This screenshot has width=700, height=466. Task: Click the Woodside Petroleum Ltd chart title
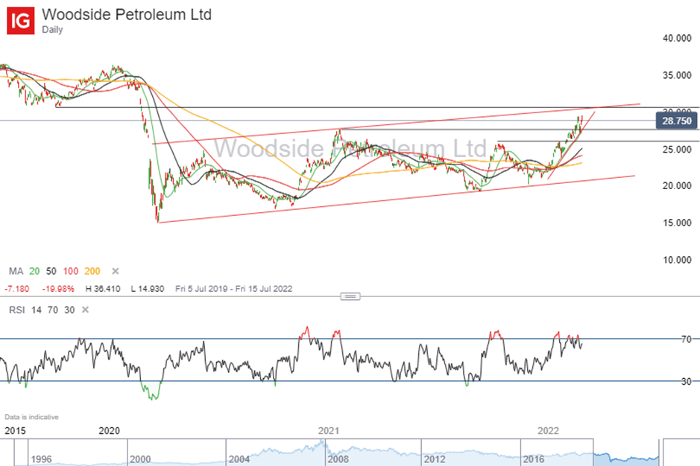coord(127,14)
